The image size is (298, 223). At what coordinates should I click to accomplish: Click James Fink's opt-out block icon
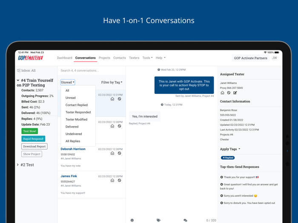pos(119,181)
